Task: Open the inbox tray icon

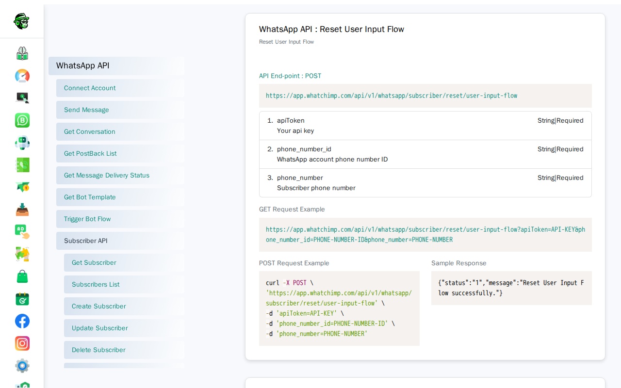Action: 22,210
